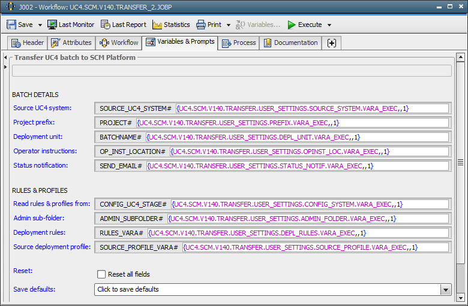Open the Save options dropdown arrow

pyautogui.click(x=40, y=25)
